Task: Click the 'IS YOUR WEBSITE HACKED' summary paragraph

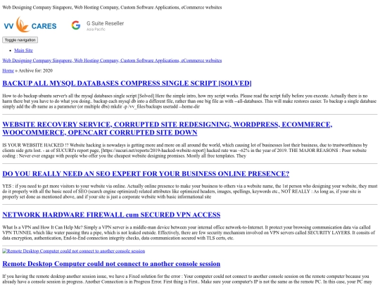Action: [x=185, y=151]
